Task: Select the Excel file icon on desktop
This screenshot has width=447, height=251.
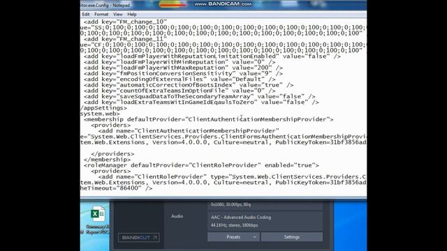Action: click(98, 214)
